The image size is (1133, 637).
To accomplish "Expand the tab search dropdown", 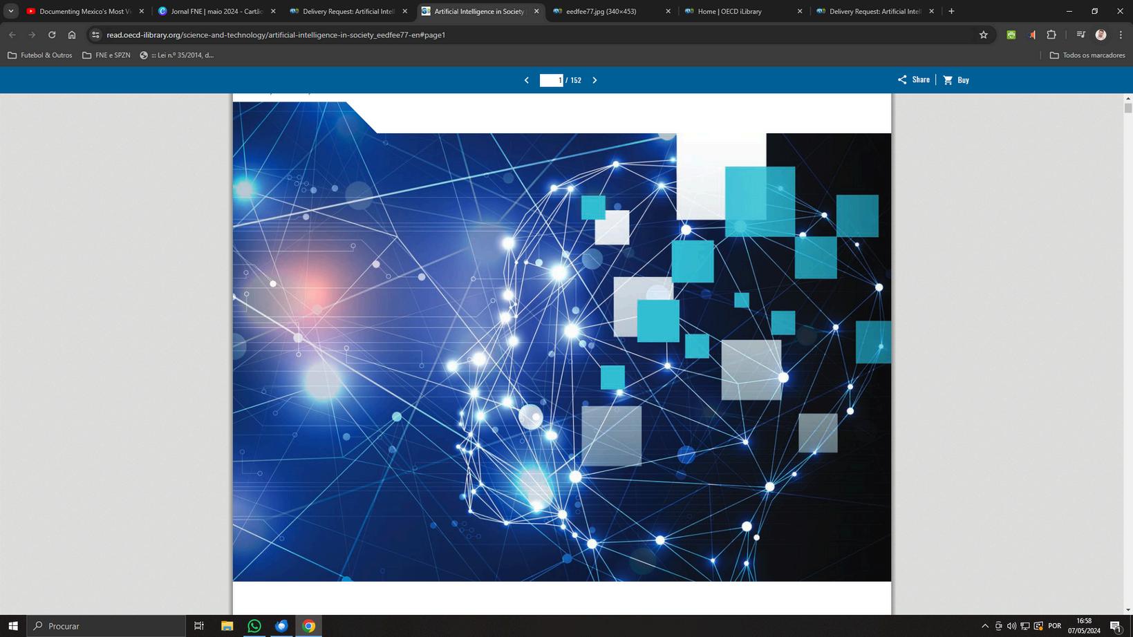I will pyautogui.click(x=11, y=11).
